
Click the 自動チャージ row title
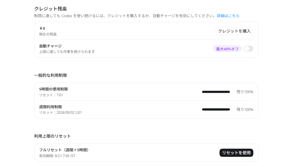50,46
